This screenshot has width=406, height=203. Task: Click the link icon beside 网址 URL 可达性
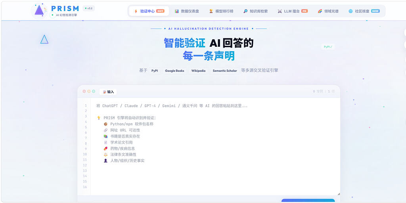(105, 130)
